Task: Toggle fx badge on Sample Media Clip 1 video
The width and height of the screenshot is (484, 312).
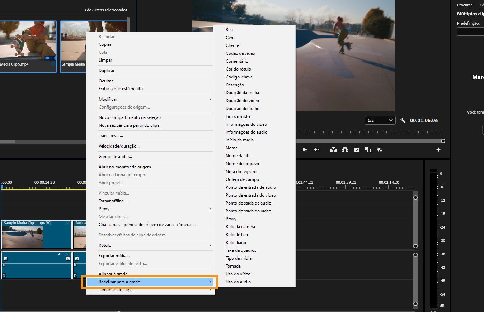Action: (67, 224)
